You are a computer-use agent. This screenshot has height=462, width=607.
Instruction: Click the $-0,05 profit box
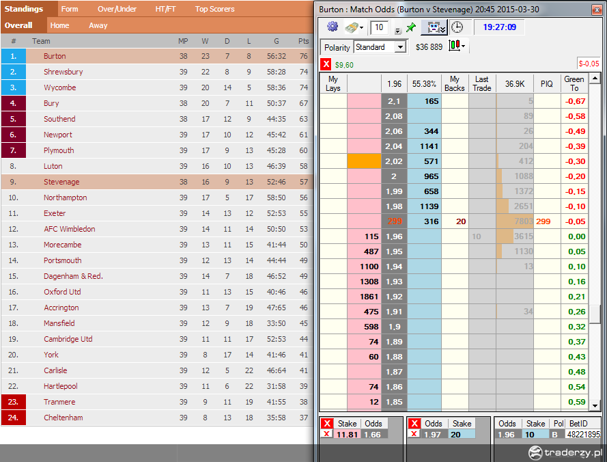coord(589,64)
